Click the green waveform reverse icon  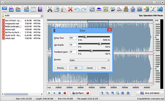point(112,9)
